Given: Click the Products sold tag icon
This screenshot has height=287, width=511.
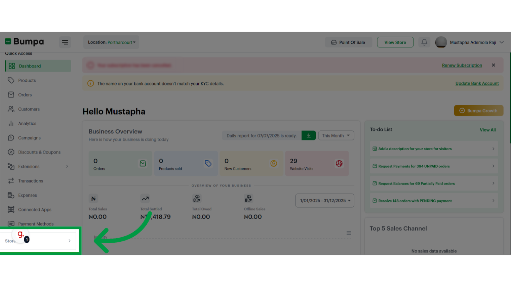Looking at the screenshot, I should click(x=208, y=163).
